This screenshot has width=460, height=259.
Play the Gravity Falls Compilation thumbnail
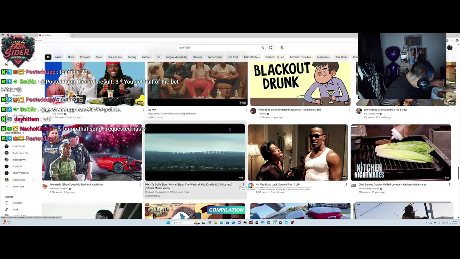coord(195,211)
